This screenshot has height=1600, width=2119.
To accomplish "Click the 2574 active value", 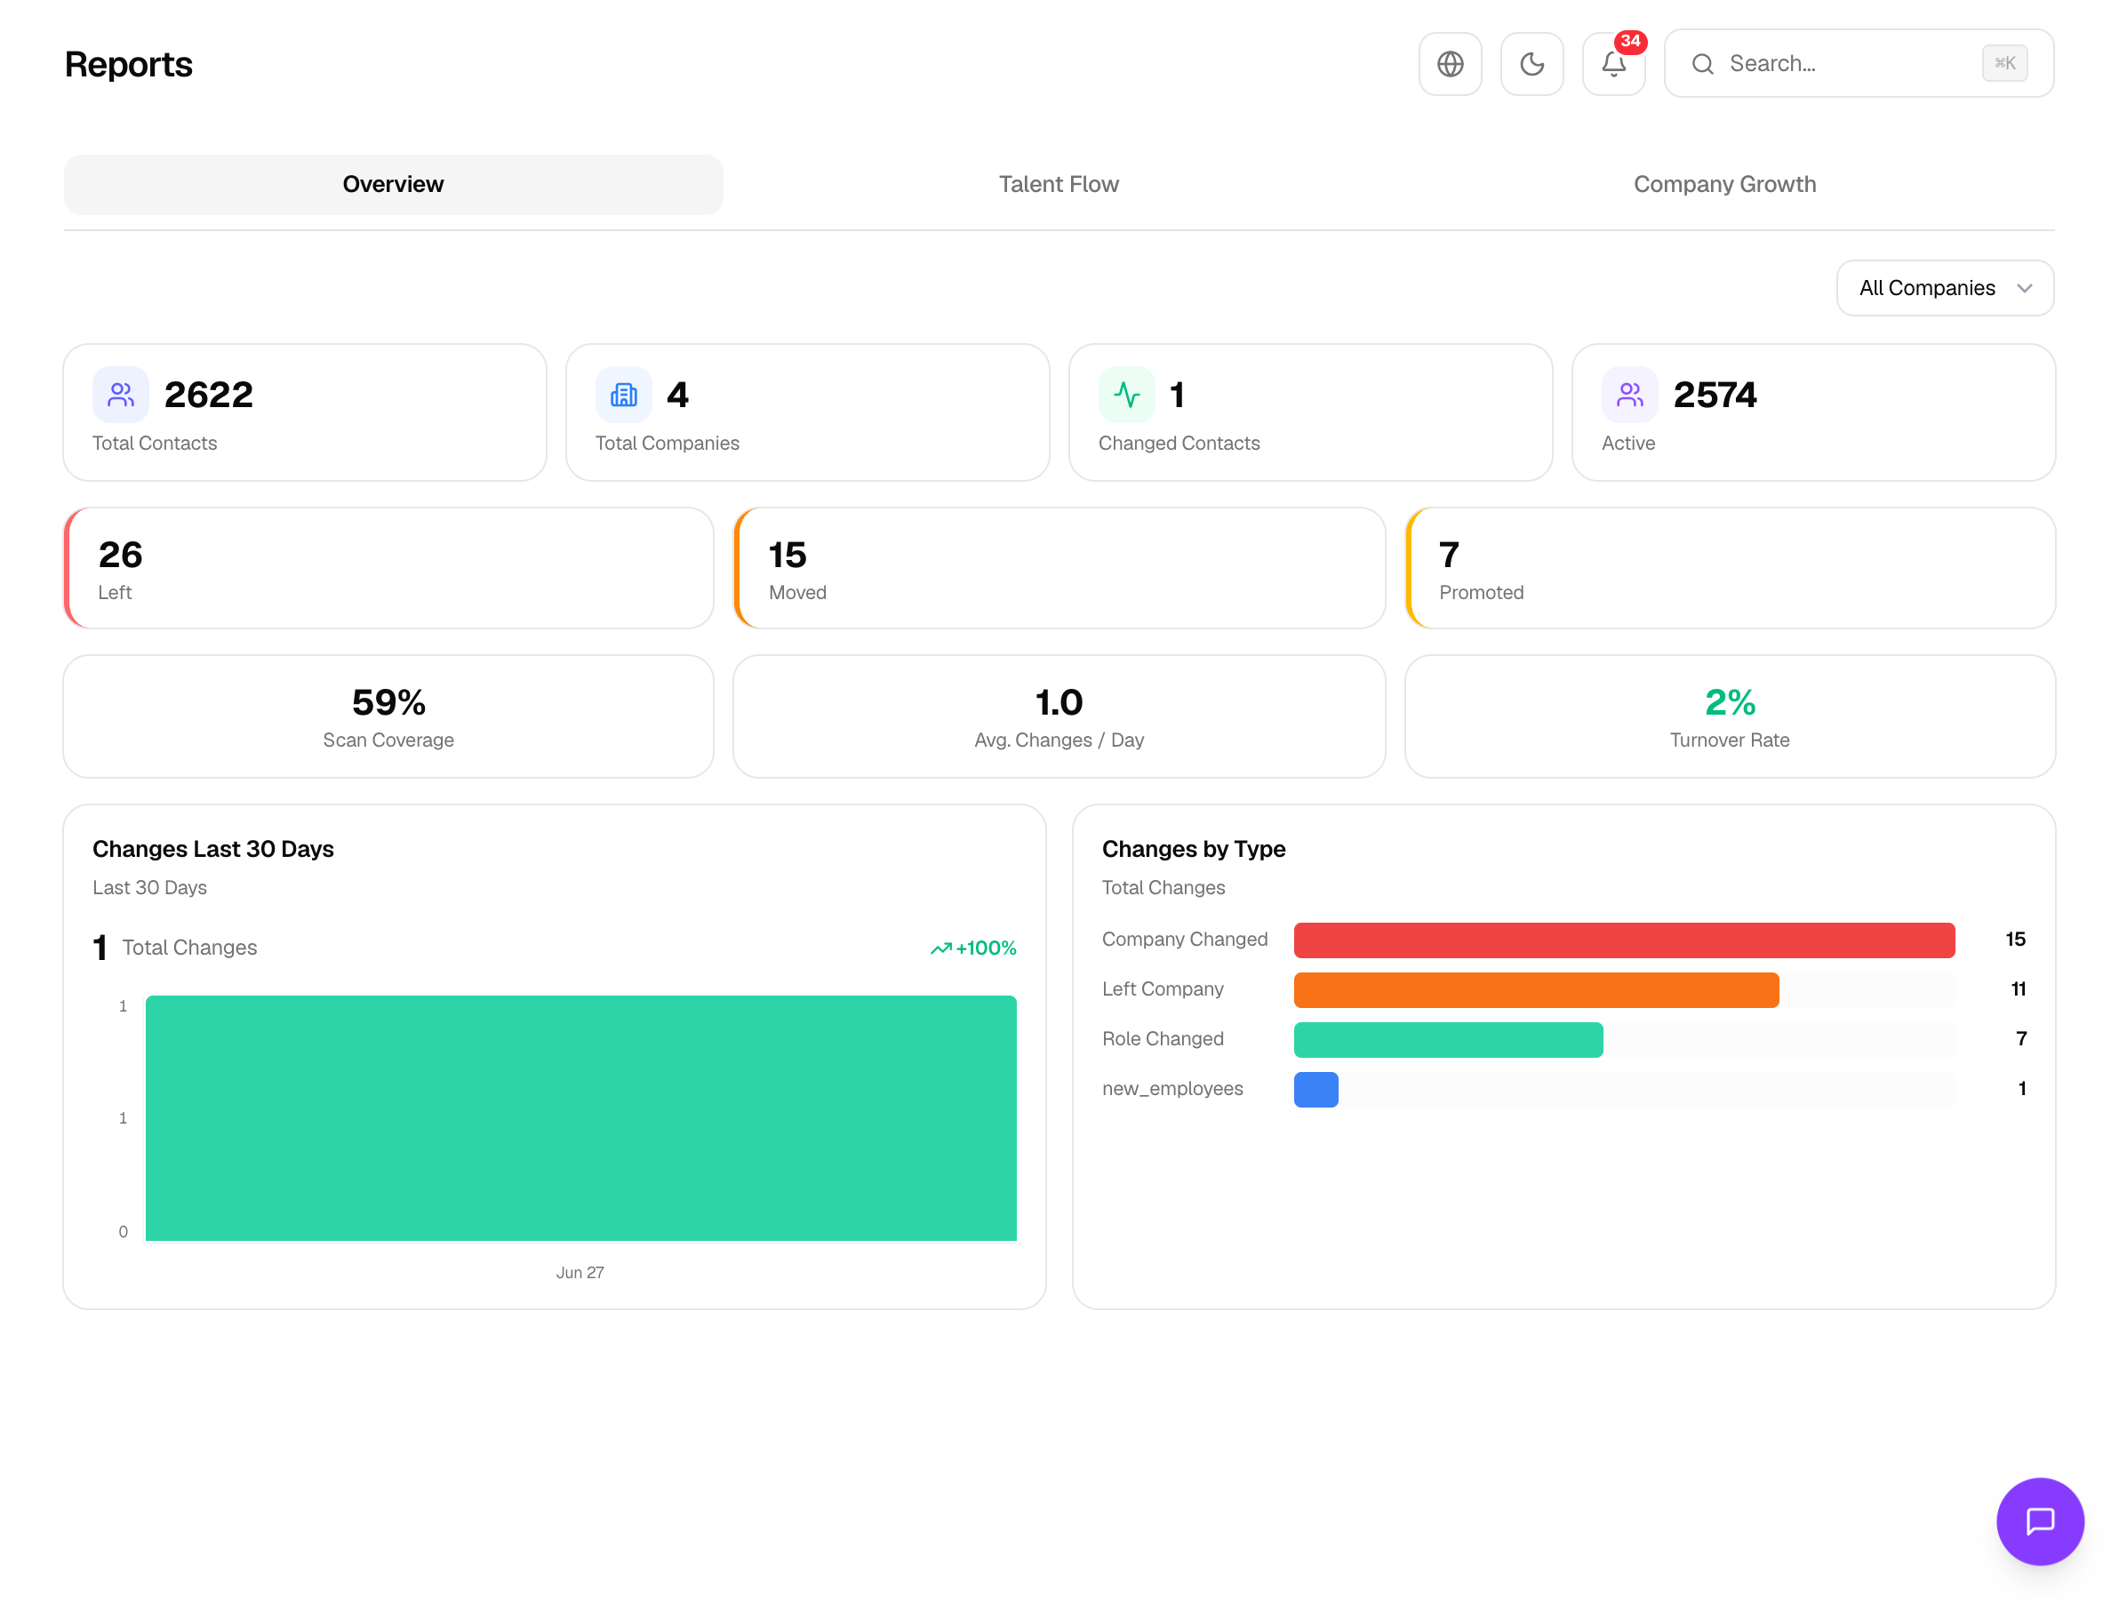I will coord(1715,395).
